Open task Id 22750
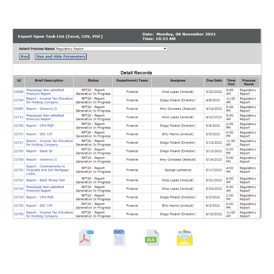Viewport: 274px width, 274px height. 19,214
